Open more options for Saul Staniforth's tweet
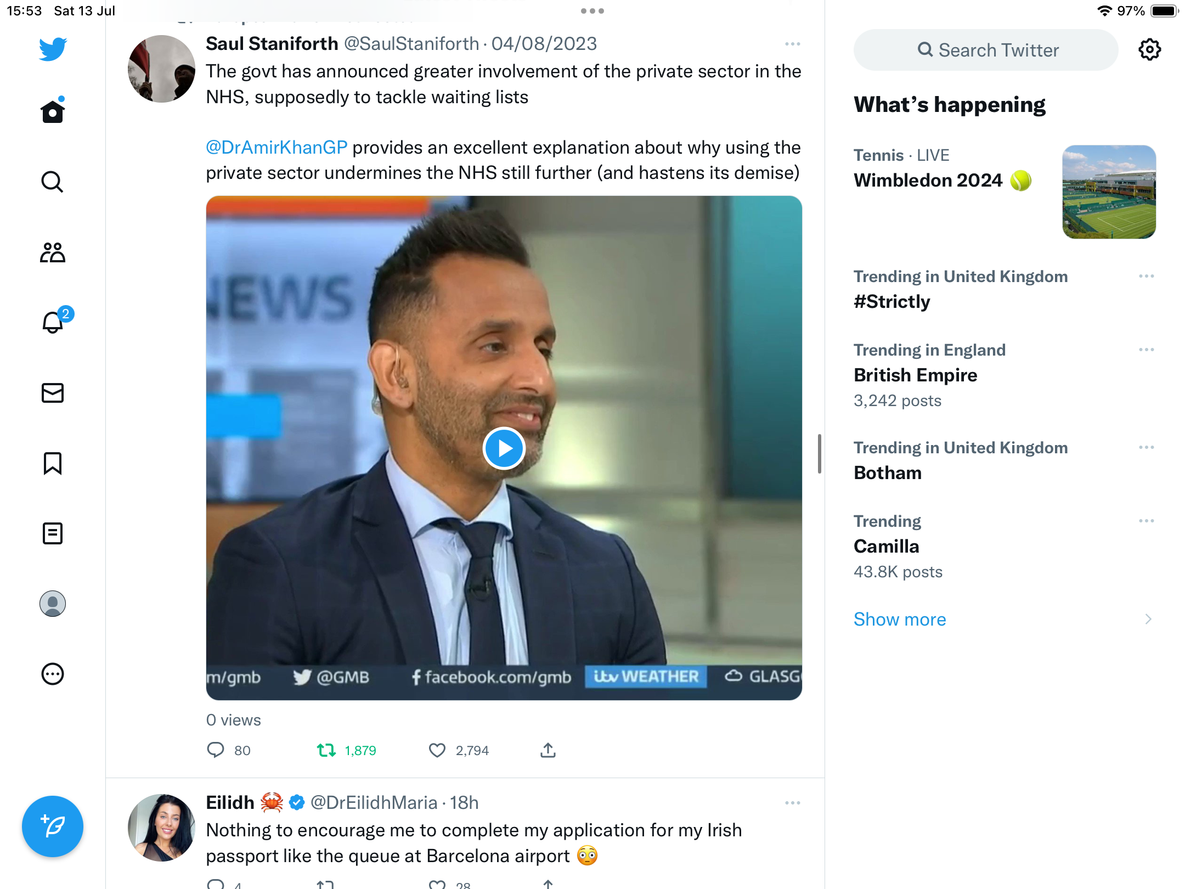The width and height of the screenshot is (1185, 889). (x=792, y=44)
